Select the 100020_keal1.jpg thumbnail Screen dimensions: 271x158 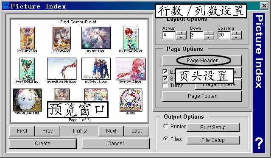[x=27, y=100]
